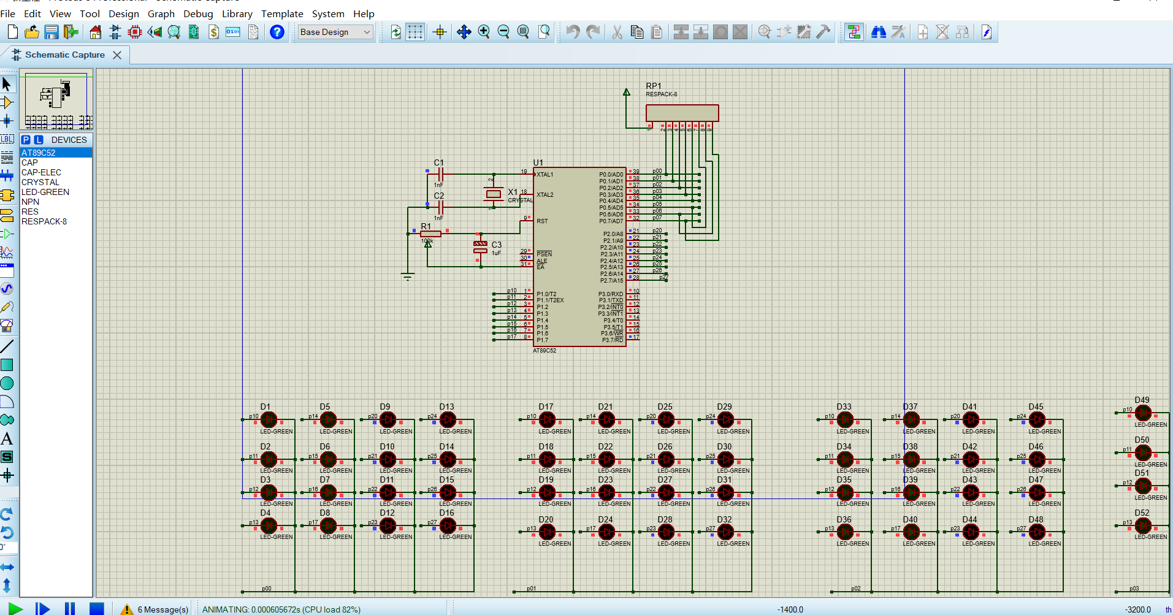Viewport: 1173px width, 615px height.
Task: Open the Source Code icon with binary digits
Action: click(x=233, y=32)
